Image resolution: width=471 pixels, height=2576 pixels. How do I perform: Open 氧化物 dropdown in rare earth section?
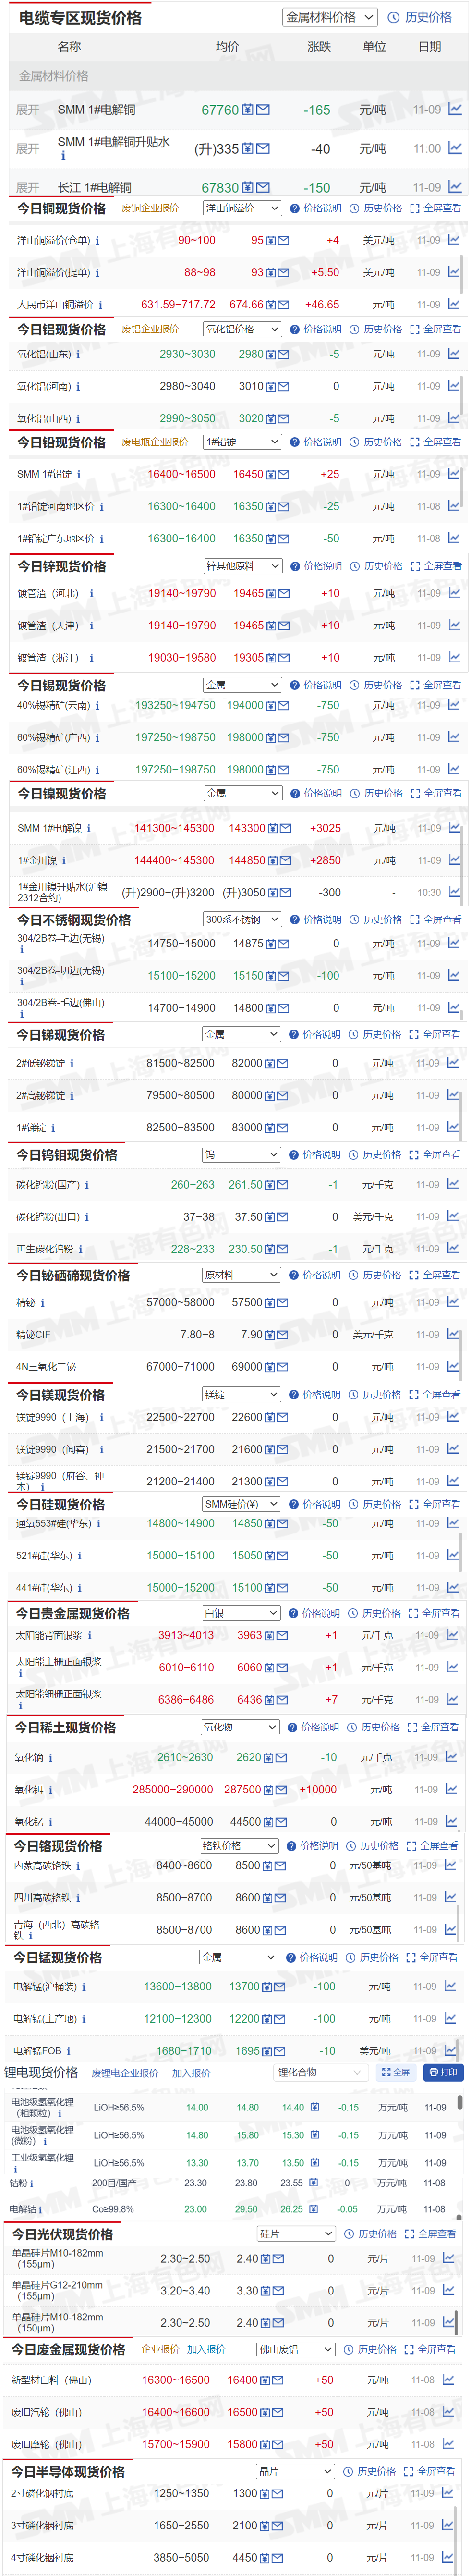click(240, 1728)
